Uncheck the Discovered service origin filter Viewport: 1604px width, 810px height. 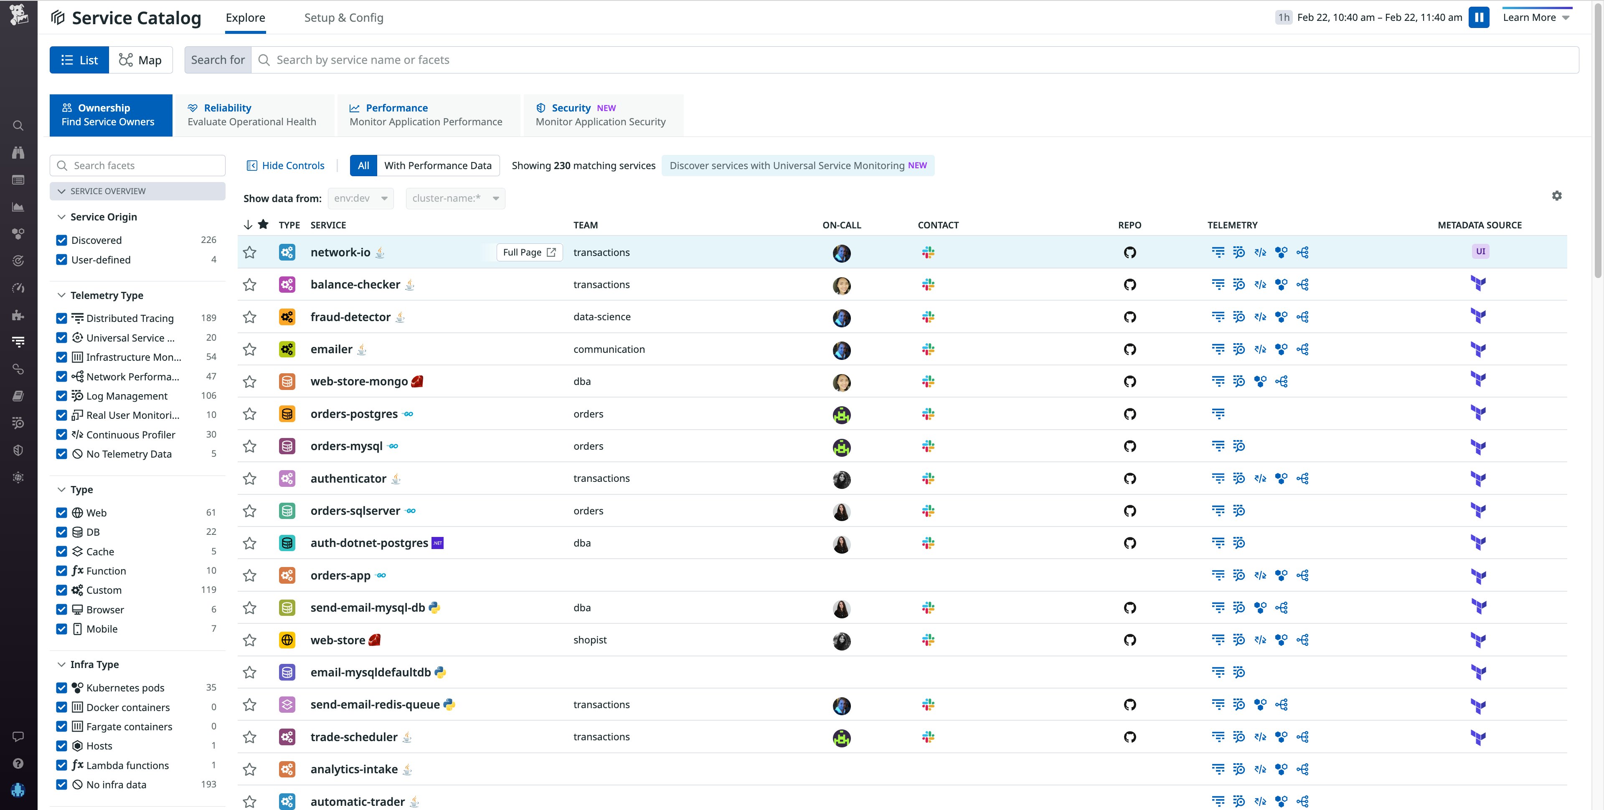(x=61, y=240)
